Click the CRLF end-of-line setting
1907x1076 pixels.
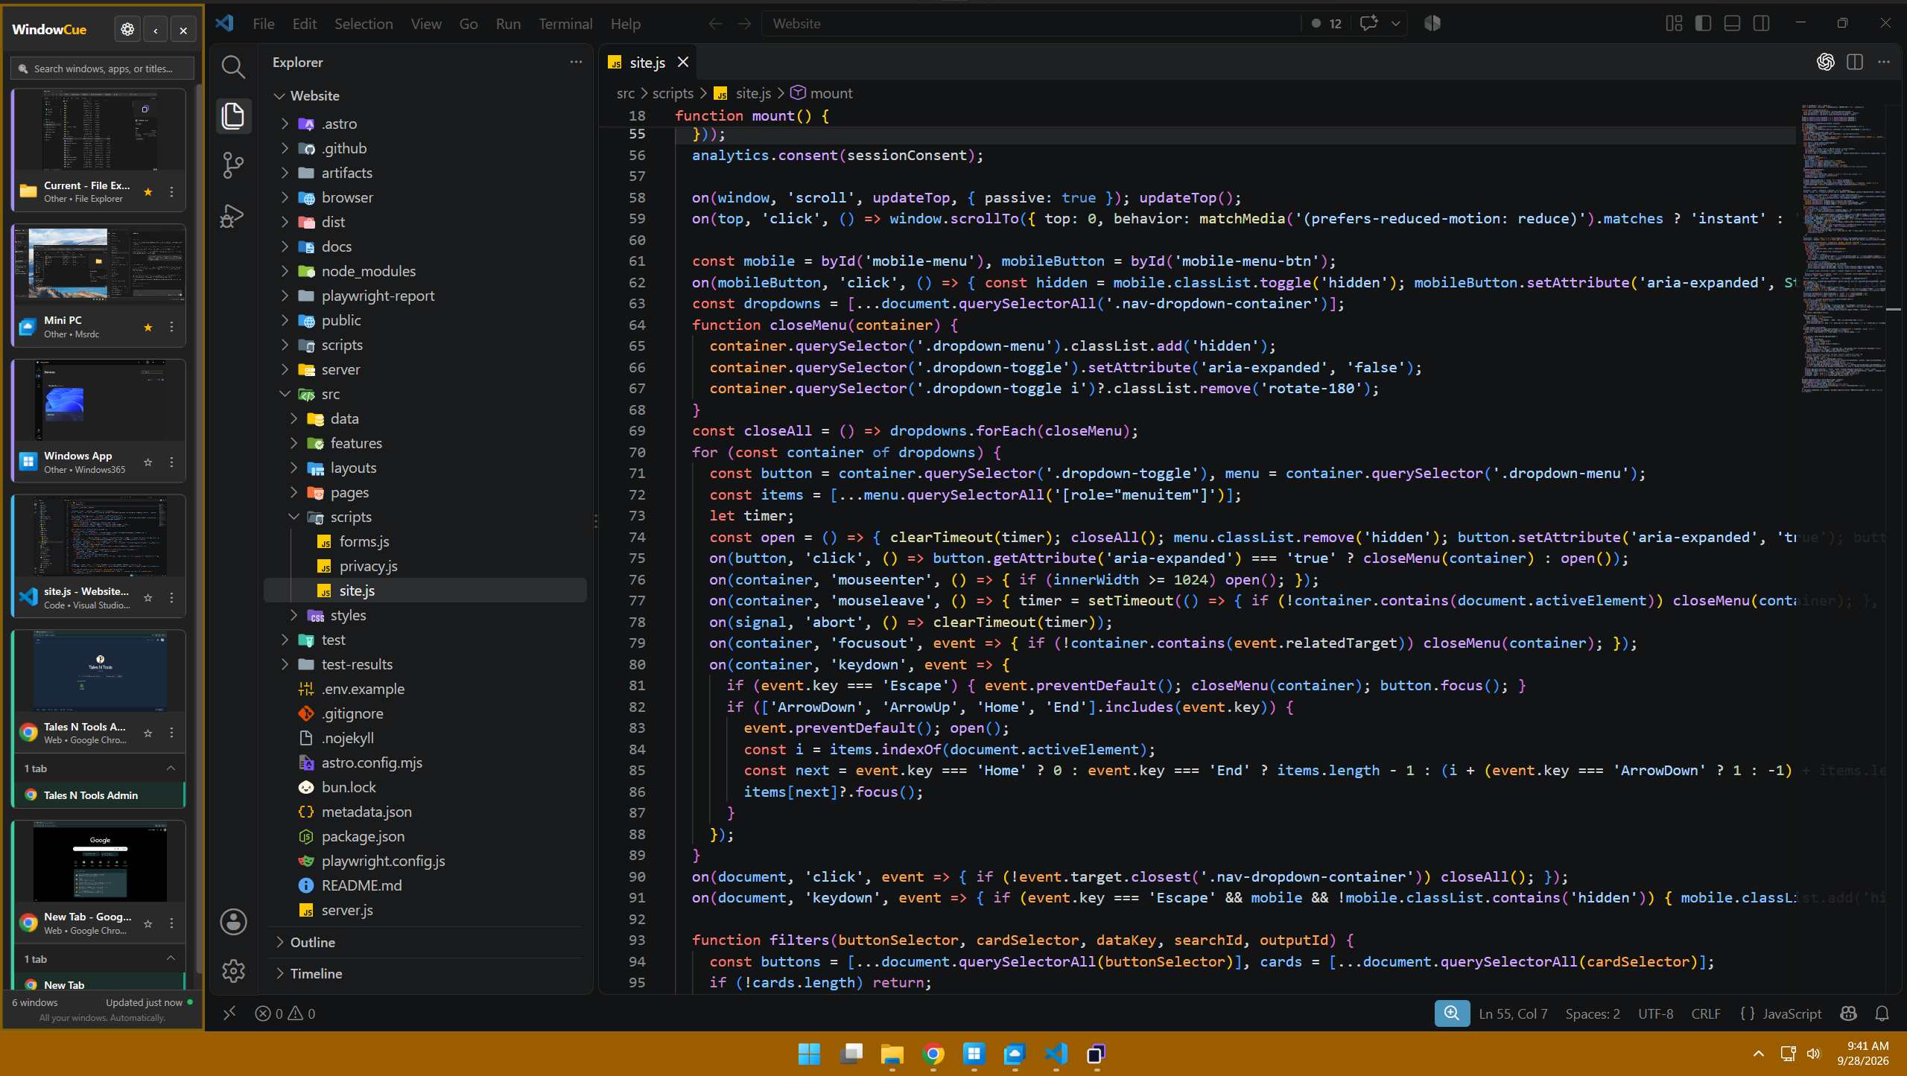[1706, 1013]
